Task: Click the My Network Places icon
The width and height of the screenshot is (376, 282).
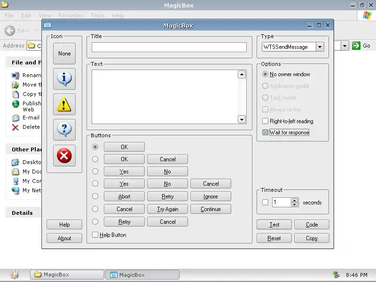Action: click(x=16, y=190)
